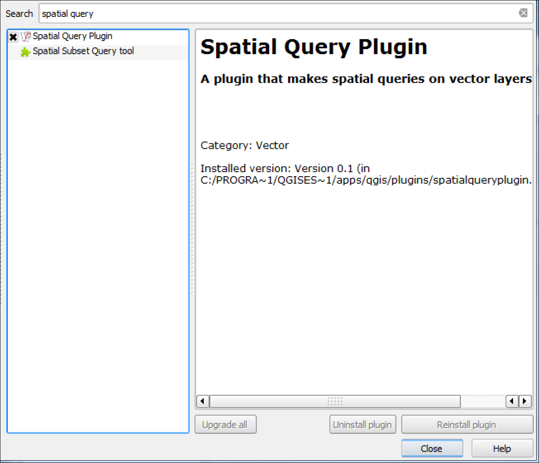539x463 pixels.
Task: Select the Spatial Subset Query tool item
Action: (x=83, y=51)
